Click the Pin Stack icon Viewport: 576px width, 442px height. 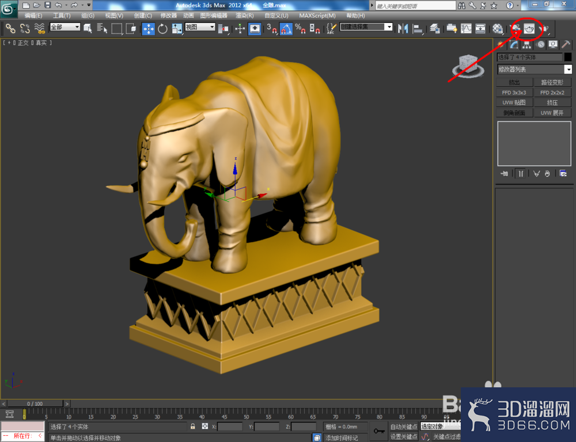pos(504,173)
